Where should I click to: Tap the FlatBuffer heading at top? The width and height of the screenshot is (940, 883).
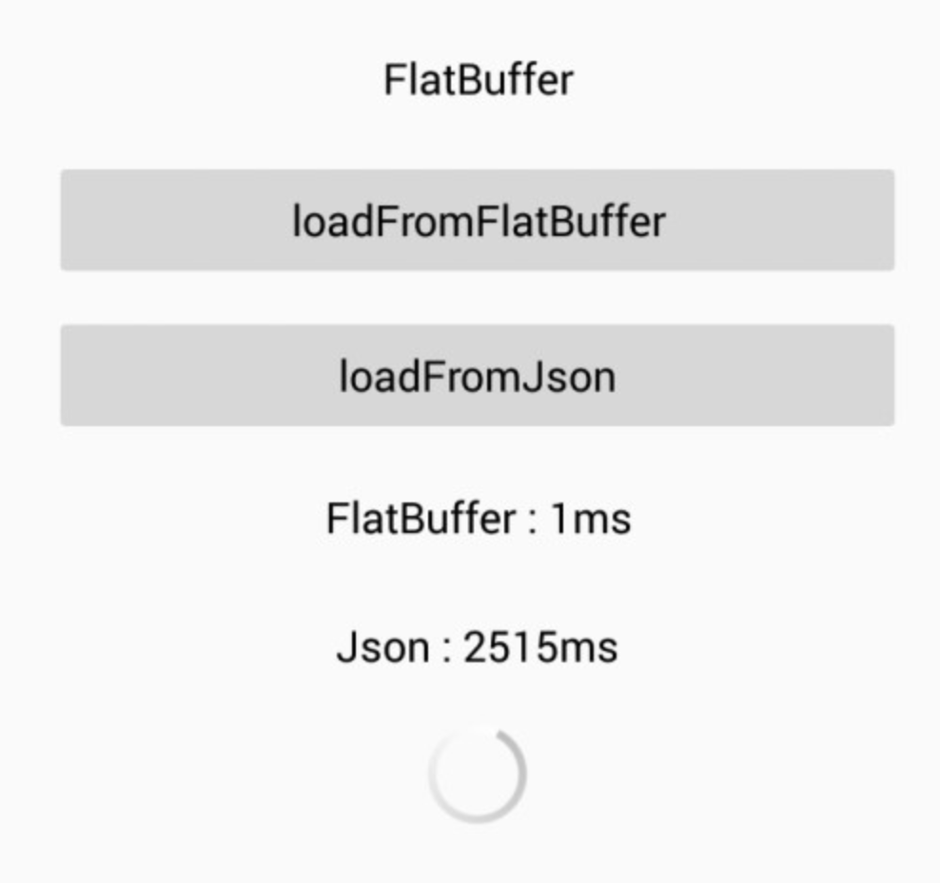[x=479, y=80]
